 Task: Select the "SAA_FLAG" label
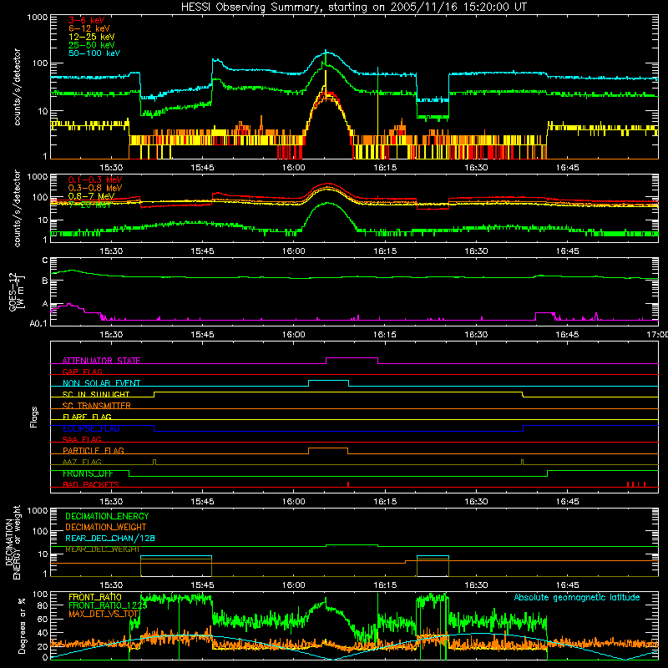click(x=82, y=439)
